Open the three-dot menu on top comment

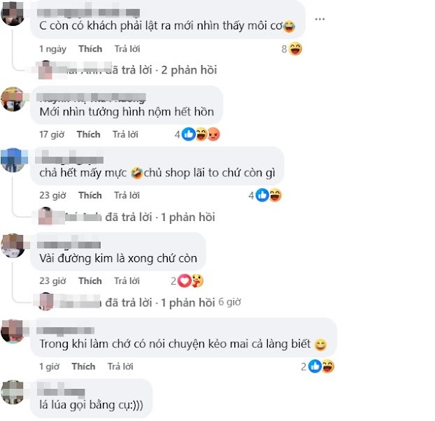pyautogui.click(x=320, y=19)
